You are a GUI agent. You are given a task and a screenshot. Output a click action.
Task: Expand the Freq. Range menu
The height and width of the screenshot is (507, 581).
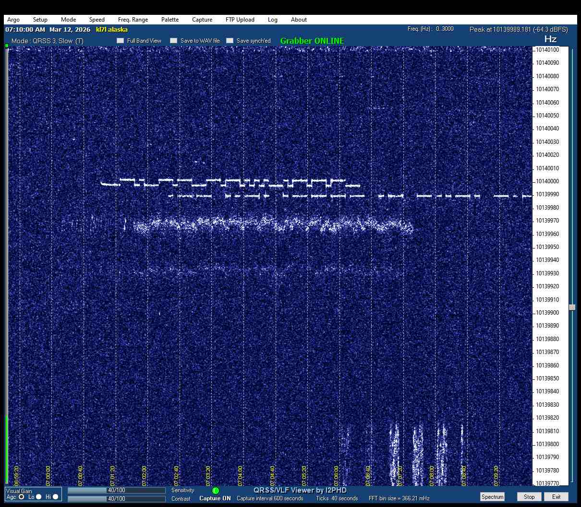coord(133,20)
